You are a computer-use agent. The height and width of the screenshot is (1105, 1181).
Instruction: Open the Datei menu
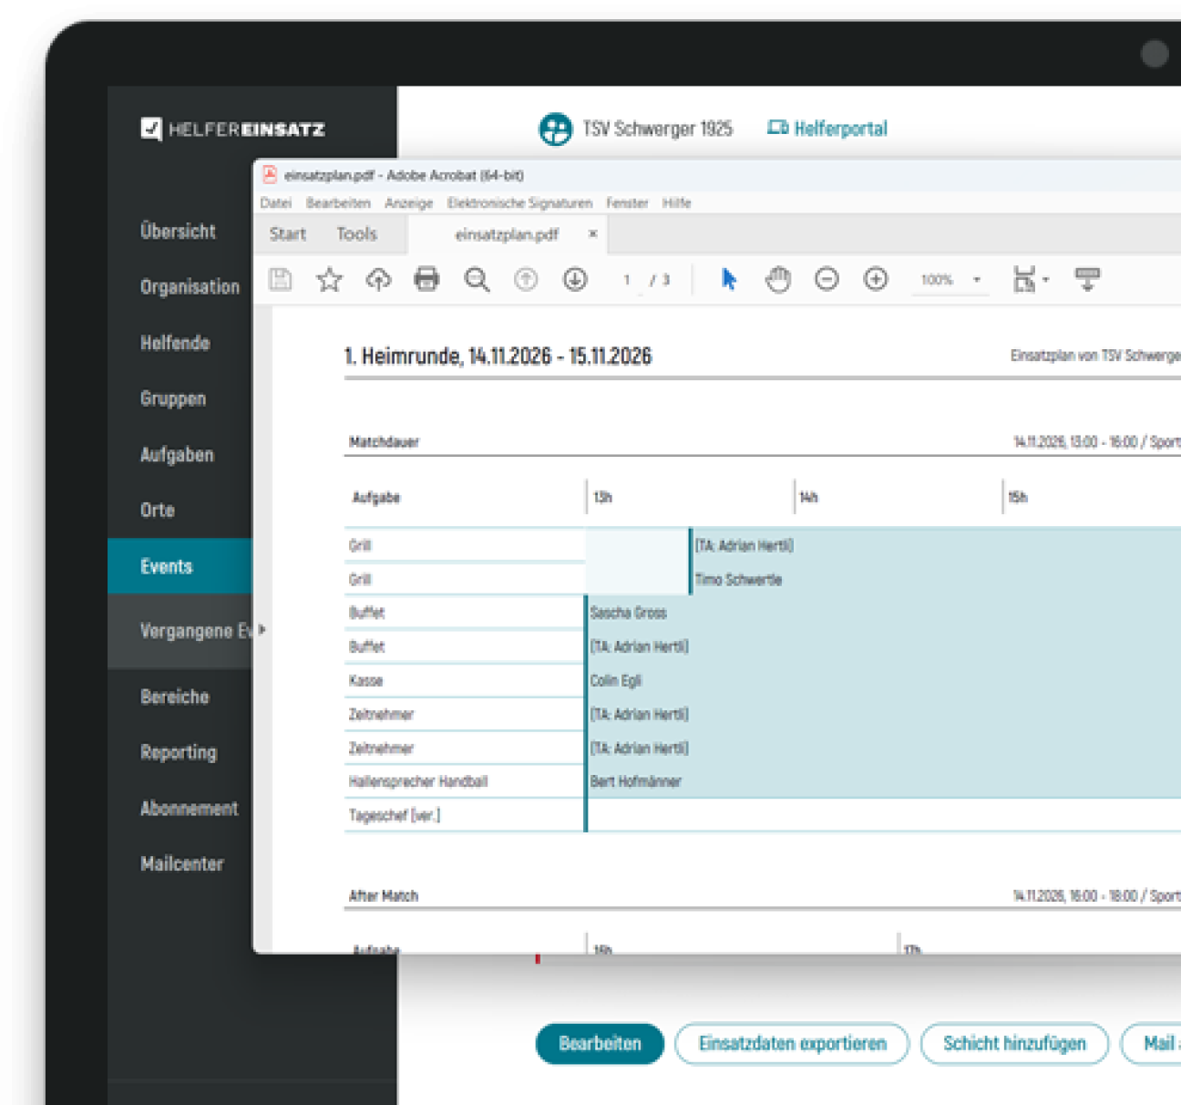click(x=275, y=203)
